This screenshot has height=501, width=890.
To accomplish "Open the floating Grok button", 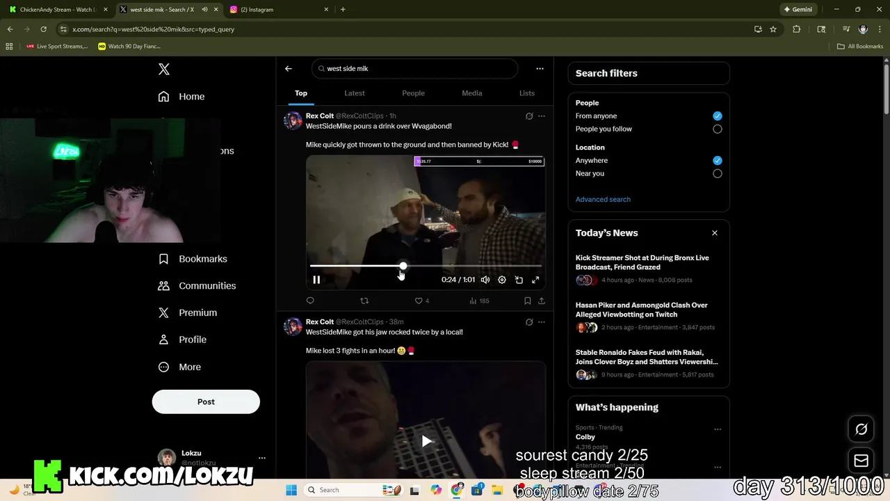I will click(x=861, y=429).
